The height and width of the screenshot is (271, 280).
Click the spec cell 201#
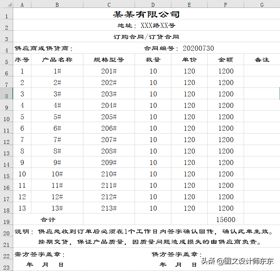coord(109,71)
